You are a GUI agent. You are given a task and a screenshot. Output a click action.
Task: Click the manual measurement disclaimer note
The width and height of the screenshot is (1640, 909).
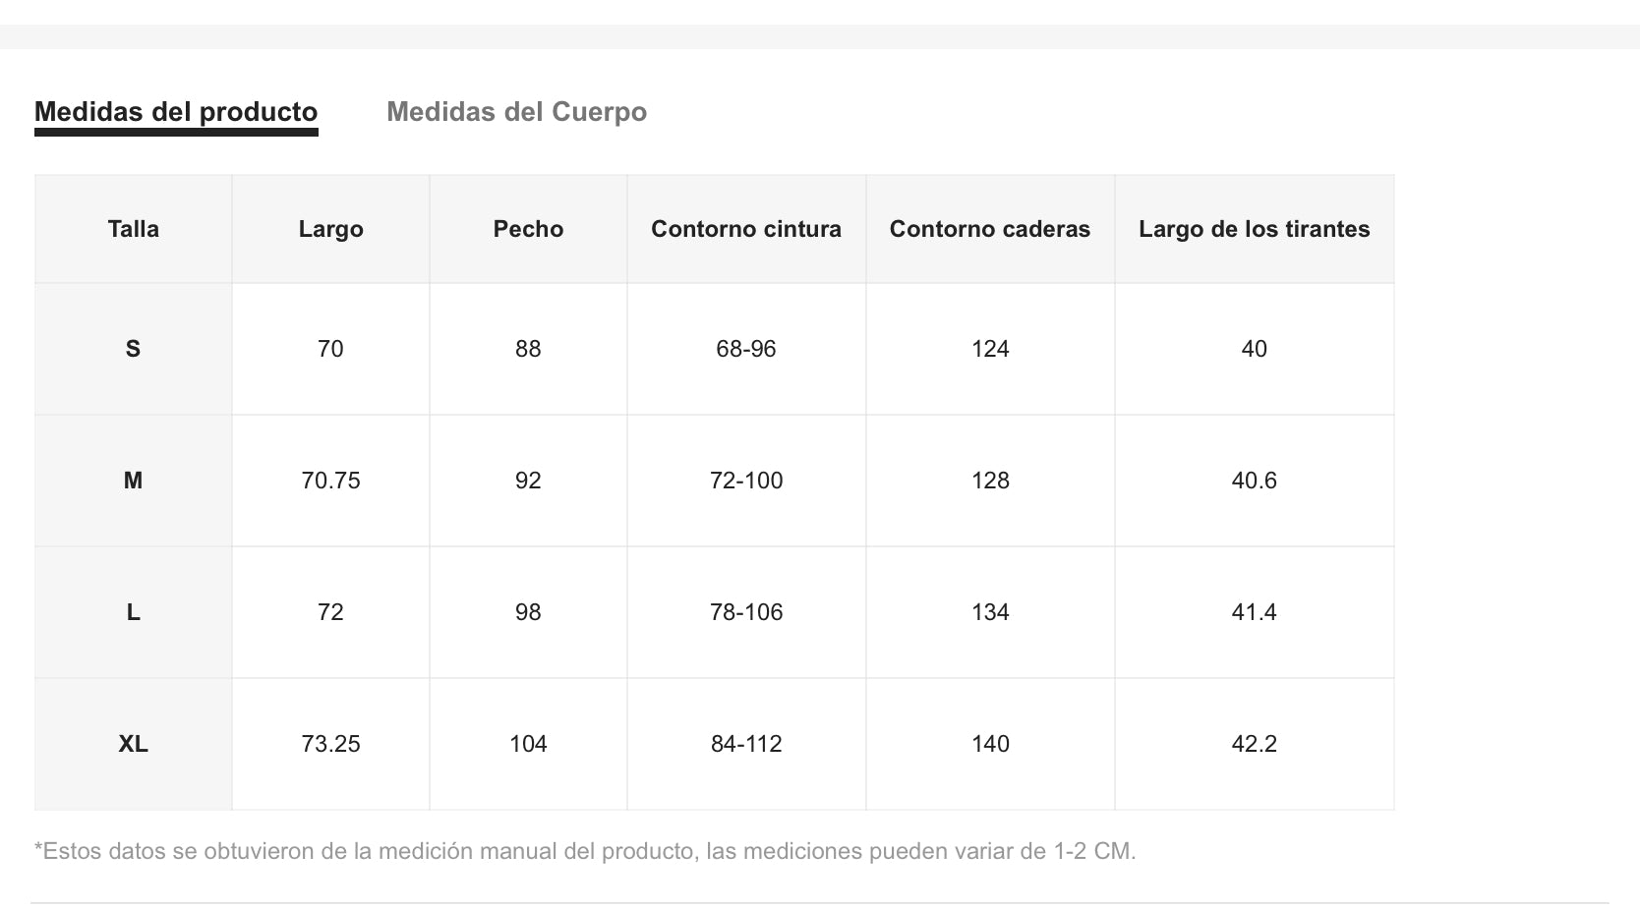coord(585,851)
